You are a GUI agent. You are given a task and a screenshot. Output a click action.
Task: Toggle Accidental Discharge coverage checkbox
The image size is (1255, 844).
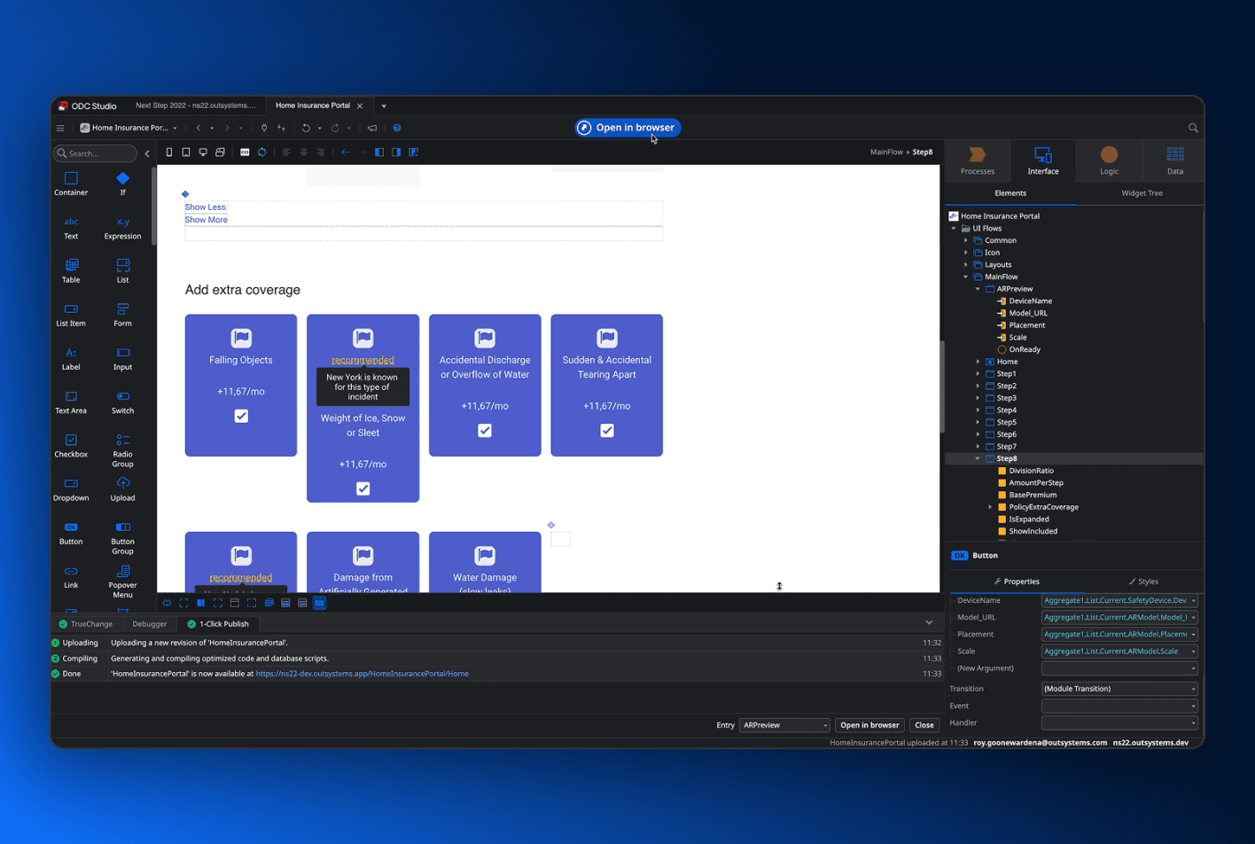point(485,431)
